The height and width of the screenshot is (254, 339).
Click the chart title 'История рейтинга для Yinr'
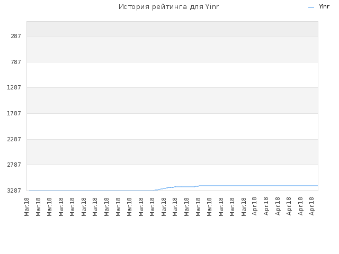click(168, 7)
